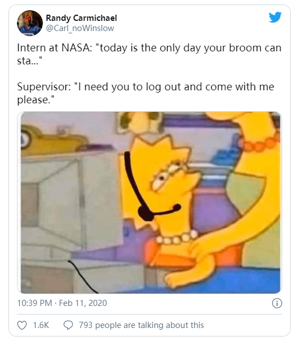The width and height of the screenshot is (298, 341).
Task: Open Randy Carmichael's profile avatar
Action: pos(30,23)
